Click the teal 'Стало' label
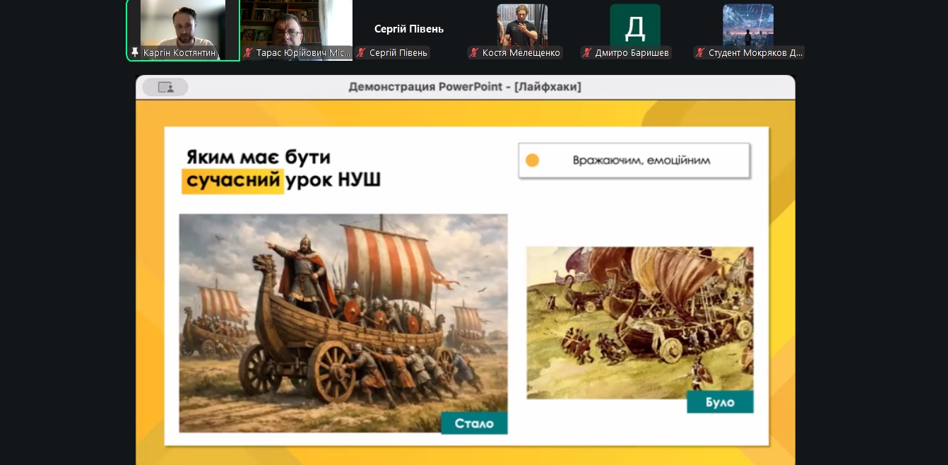The image size is (948, 465). point(474,423)
